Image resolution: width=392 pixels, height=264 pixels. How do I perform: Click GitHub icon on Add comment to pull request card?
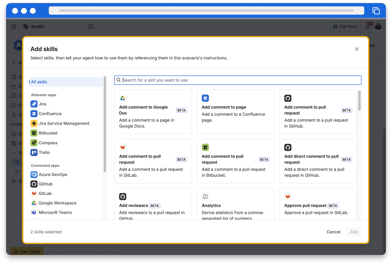[x=288, y=98]
